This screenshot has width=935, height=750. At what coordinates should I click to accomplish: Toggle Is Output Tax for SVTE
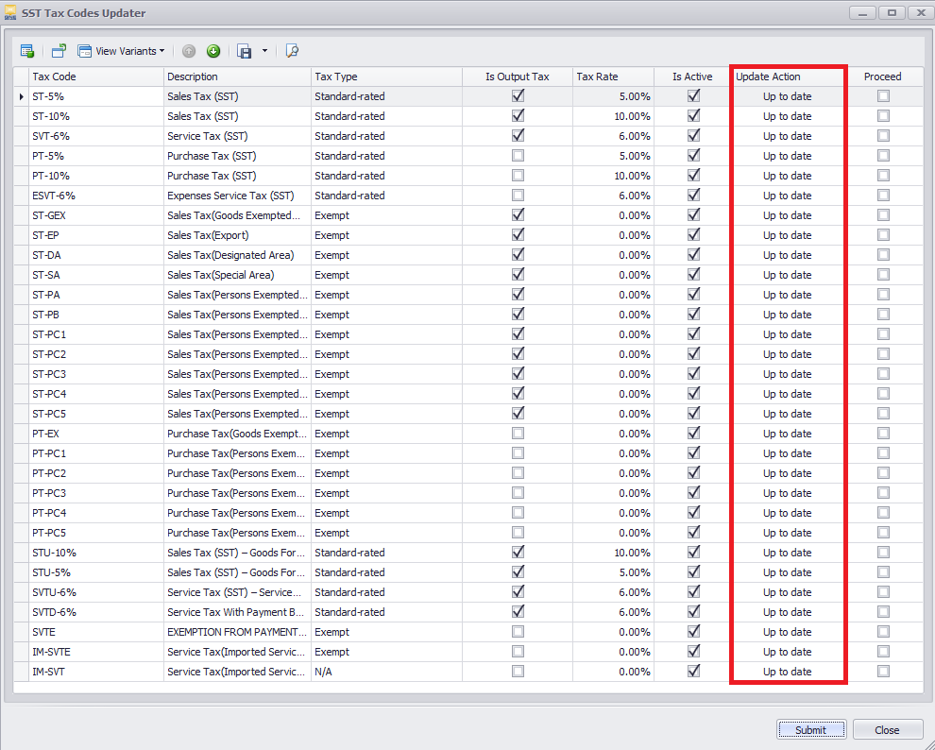click(518, 632)
